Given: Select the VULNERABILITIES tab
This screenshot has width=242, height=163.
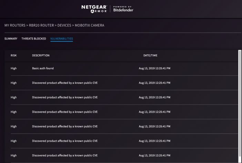Looking at the screenshot, I should (x=62, y=39).
